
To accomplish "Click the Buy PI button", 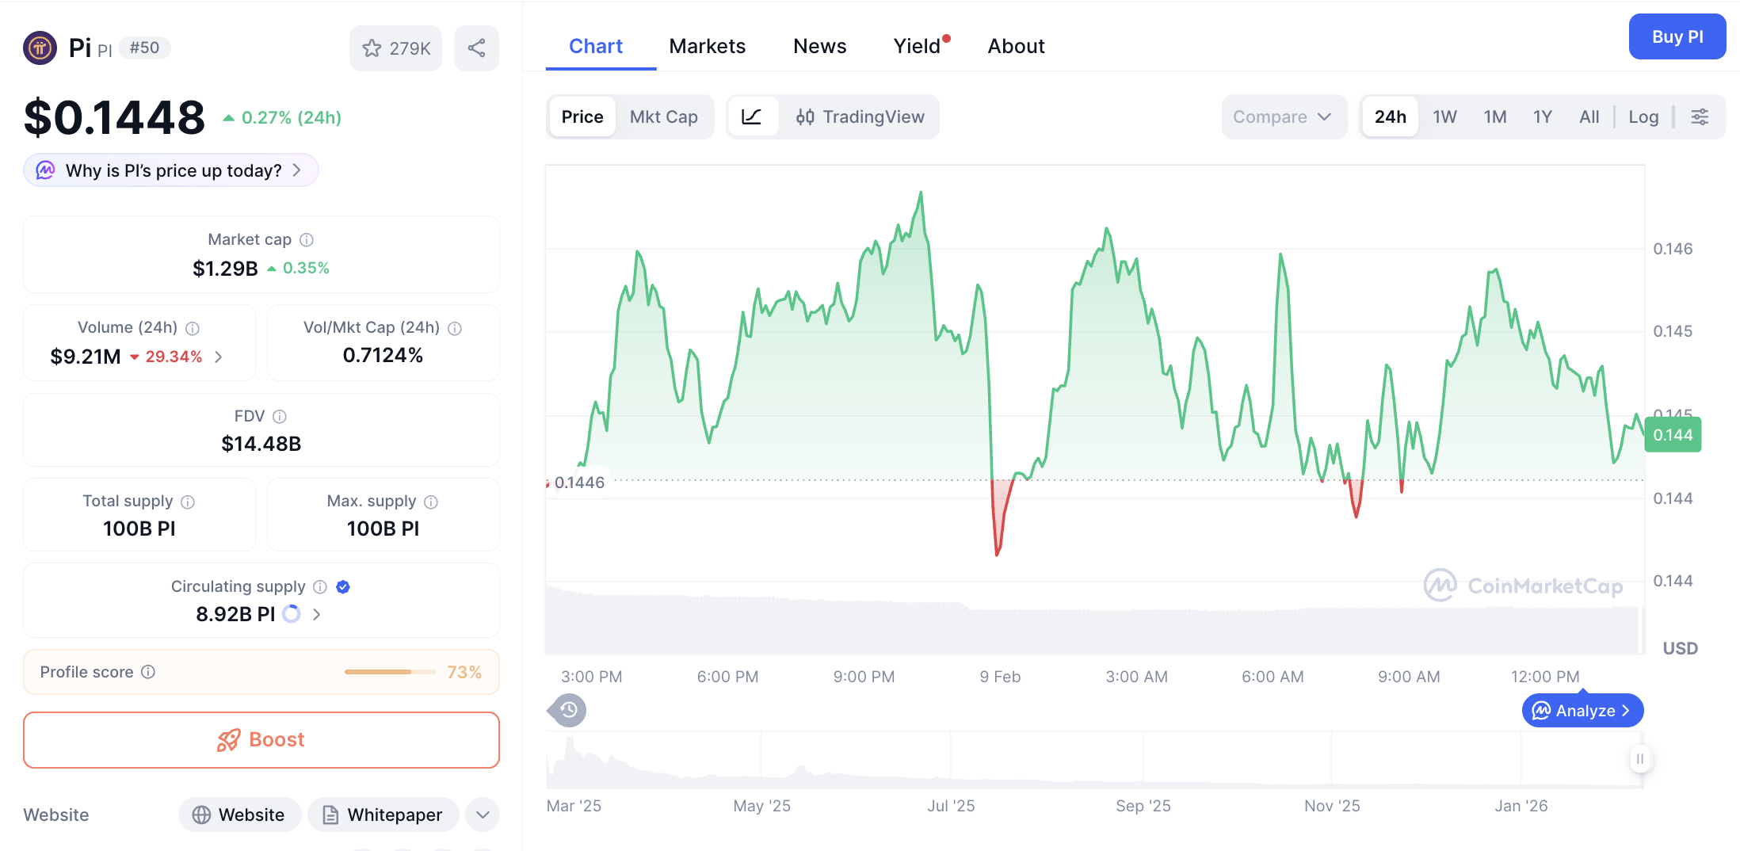I will [x=1677, y=36].
